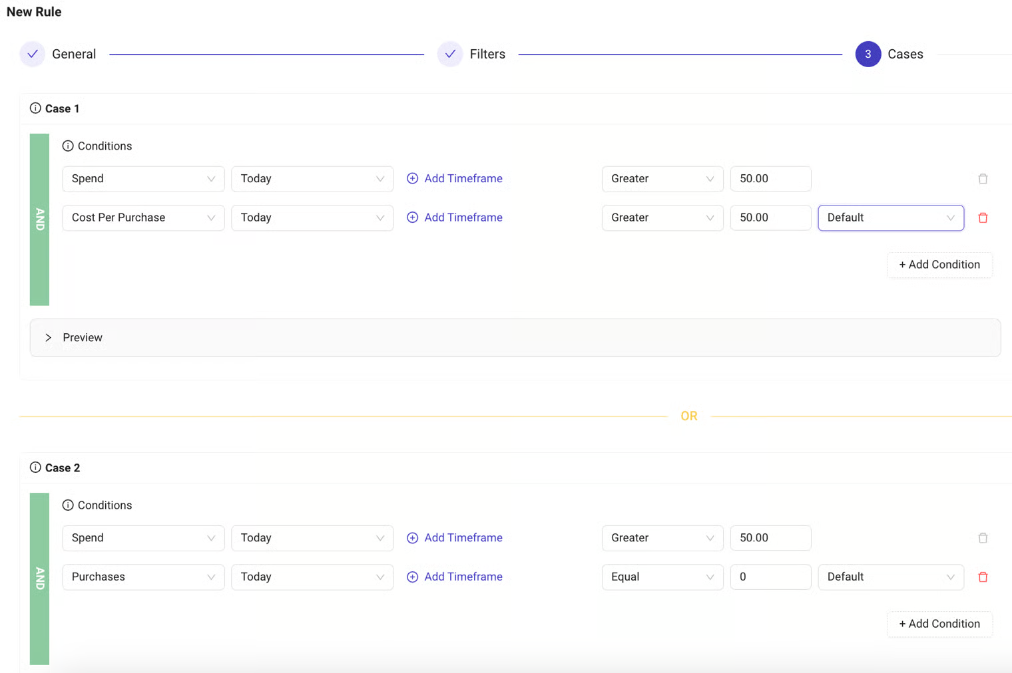The height and width of the screenshot is (673, 1012).
Task: Click the Case 2 info icon
Action: point(35,468)
